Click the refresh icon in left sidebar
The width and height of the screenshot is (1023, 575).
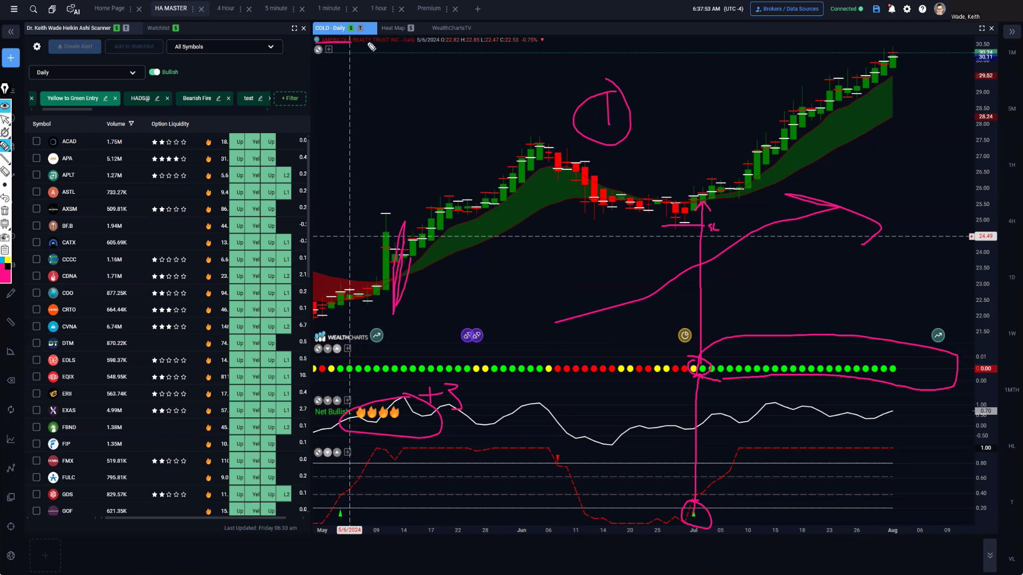[x=10, y=409]
